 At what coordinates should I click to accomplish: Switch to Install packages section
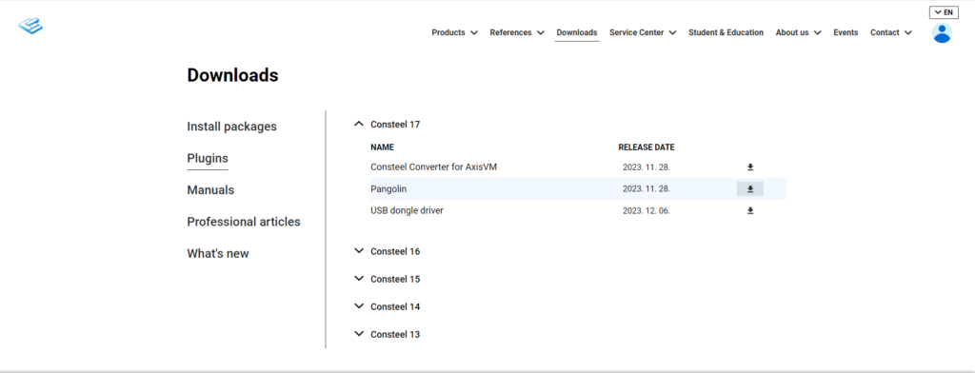[232, 127]
